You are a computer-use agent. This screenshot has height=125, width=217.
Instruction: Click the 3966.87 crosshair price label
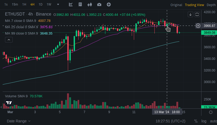tap(209, 26)
